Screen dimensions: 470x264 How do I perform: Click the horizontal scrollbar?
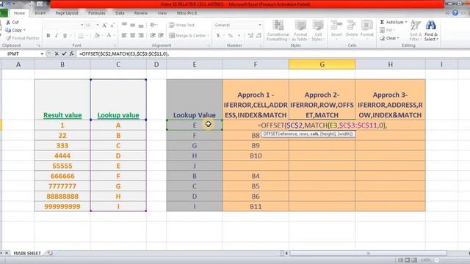coord(368,253)
